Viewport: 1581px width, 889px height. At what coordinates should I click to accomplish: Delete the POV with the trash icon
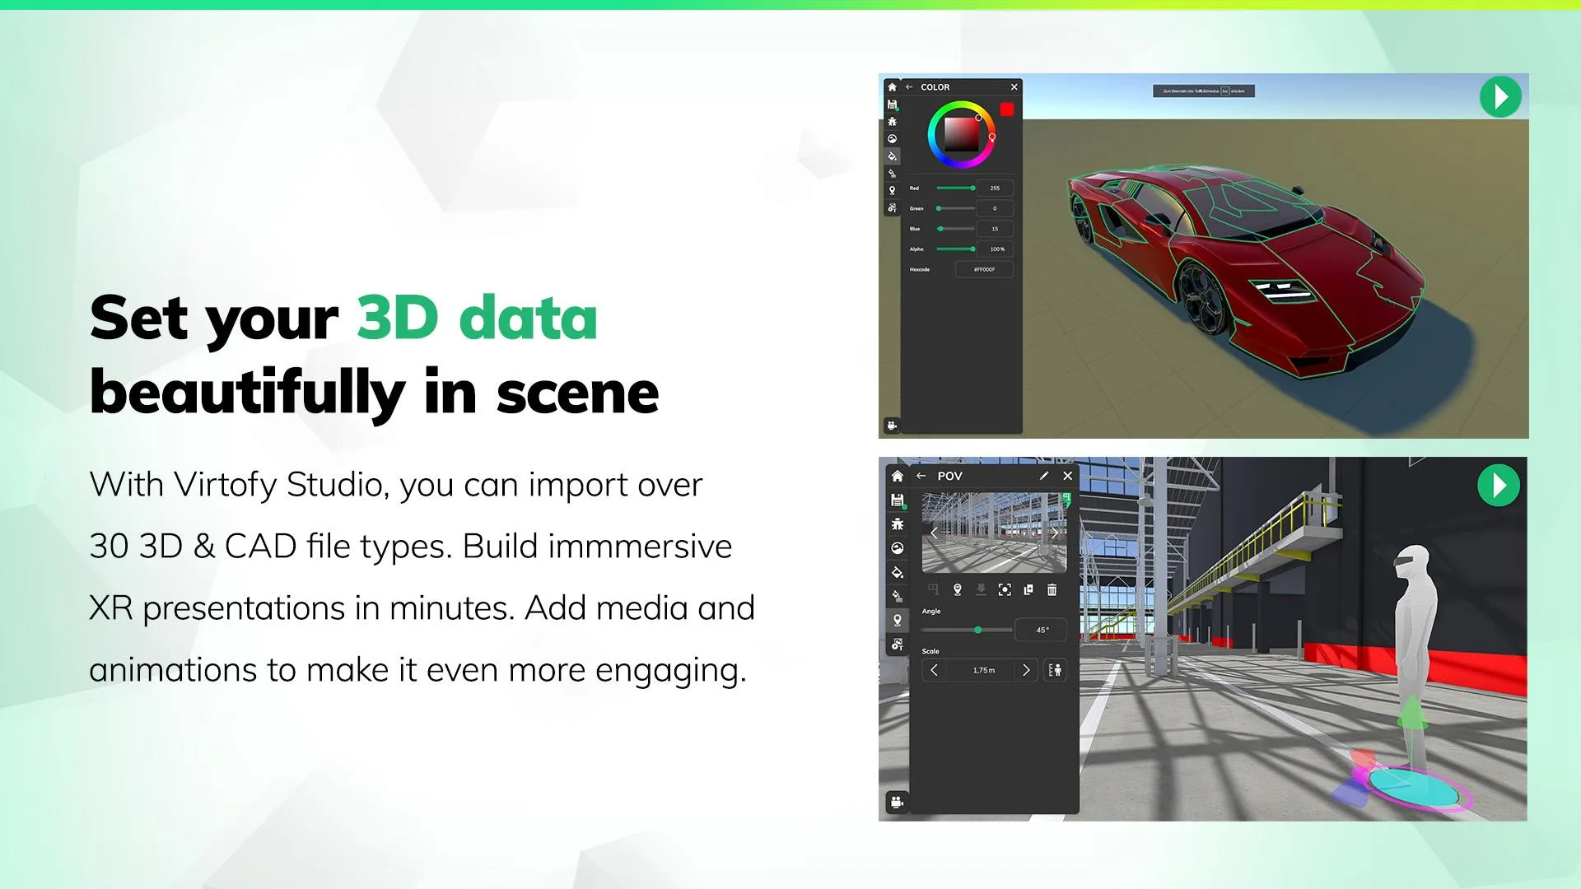[x=1052, y=590]
